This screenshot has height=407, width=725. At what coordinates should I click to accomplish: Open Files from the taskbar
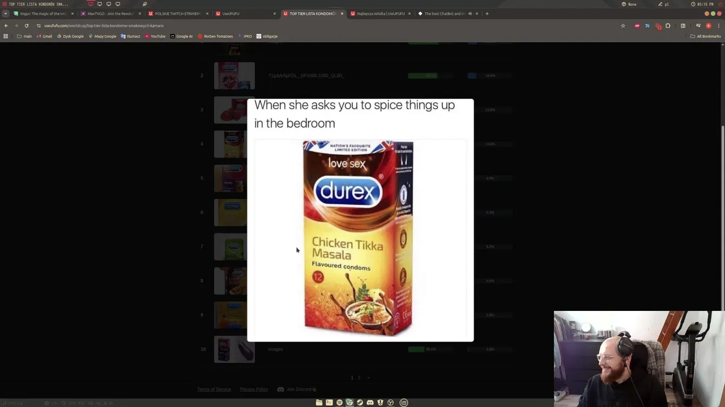(319, 402)
